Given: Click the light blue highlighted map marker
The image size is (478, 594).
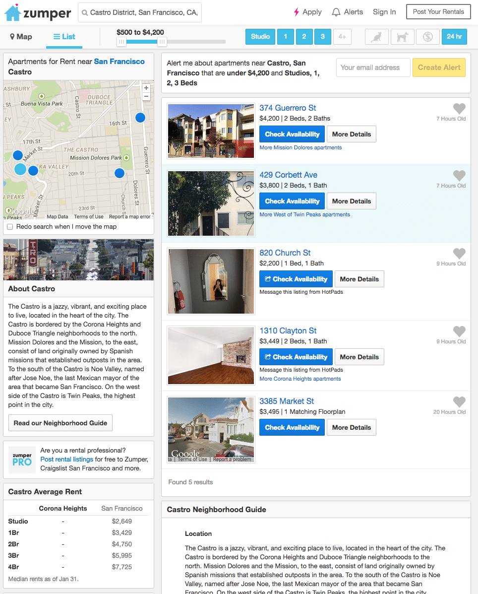Looking at the screenshot, I should click(20, 169).
